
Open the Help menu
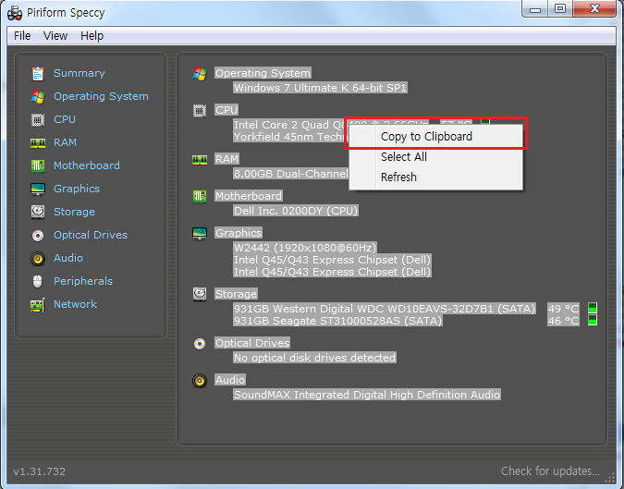point(92,36)
